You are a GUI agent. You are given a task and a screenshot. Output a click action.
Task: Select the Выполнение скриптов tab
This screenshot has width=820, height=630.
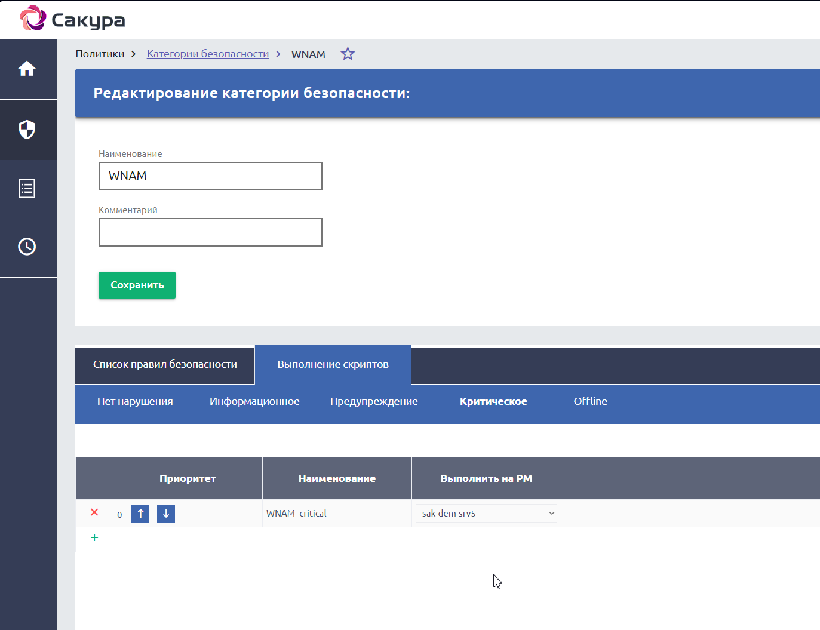333,364
